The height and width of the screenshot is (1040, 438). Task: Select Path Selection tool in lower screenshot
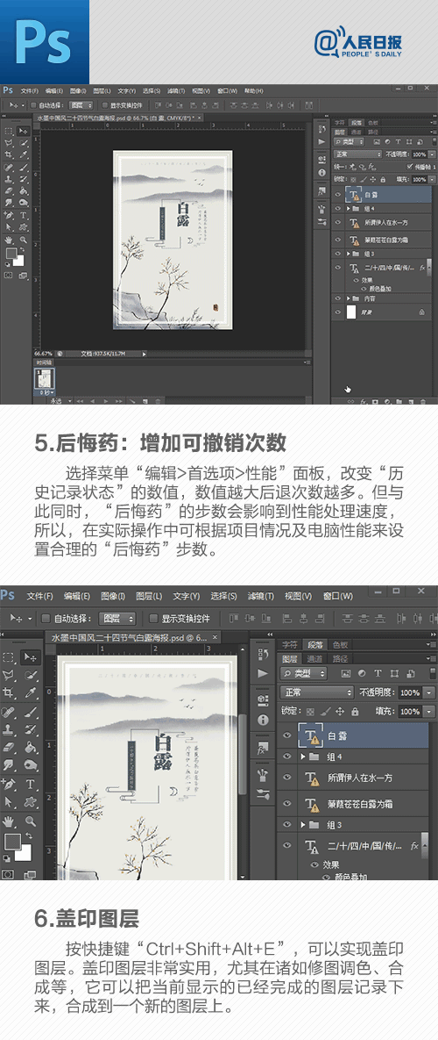coord(10,802)
